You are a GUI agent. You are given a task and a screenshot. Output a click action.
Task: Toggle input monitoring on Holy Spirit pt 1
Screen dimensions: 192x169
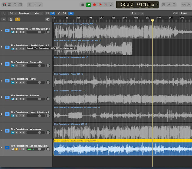[x=24, y=32]
